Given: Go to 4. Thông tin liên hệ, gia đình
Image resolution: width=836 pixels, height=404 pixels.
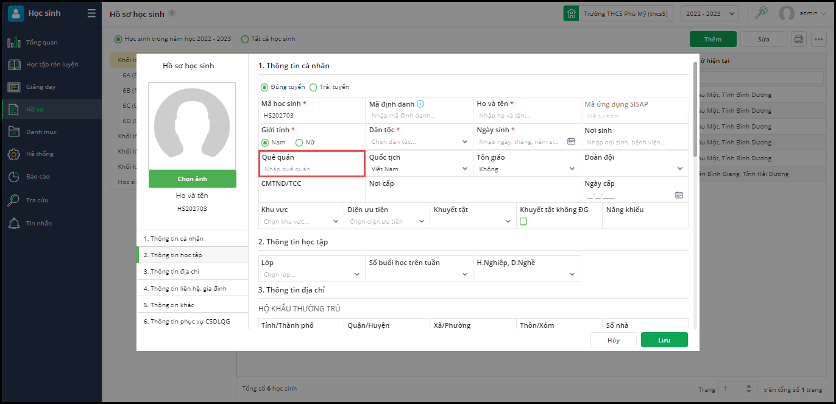Looking at the screenshot, I should tap(193, 288).
